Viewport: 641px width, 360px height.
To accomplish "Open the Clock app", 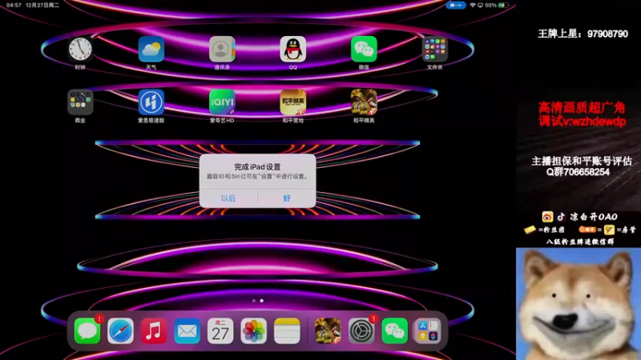I will (80, 49).
